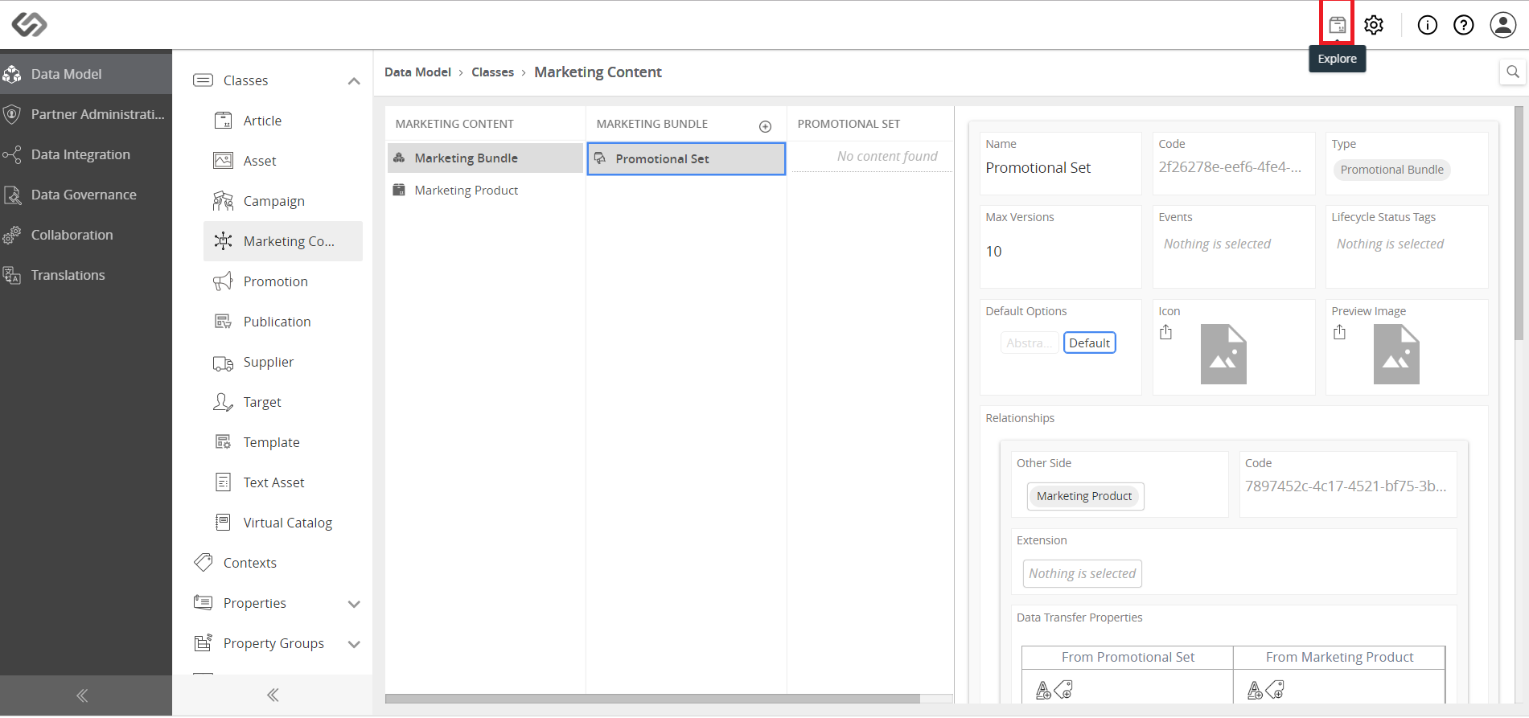Viewport: 1529px width, 718px height.
Task: Click the Template class icon
Action: (223, 442)
